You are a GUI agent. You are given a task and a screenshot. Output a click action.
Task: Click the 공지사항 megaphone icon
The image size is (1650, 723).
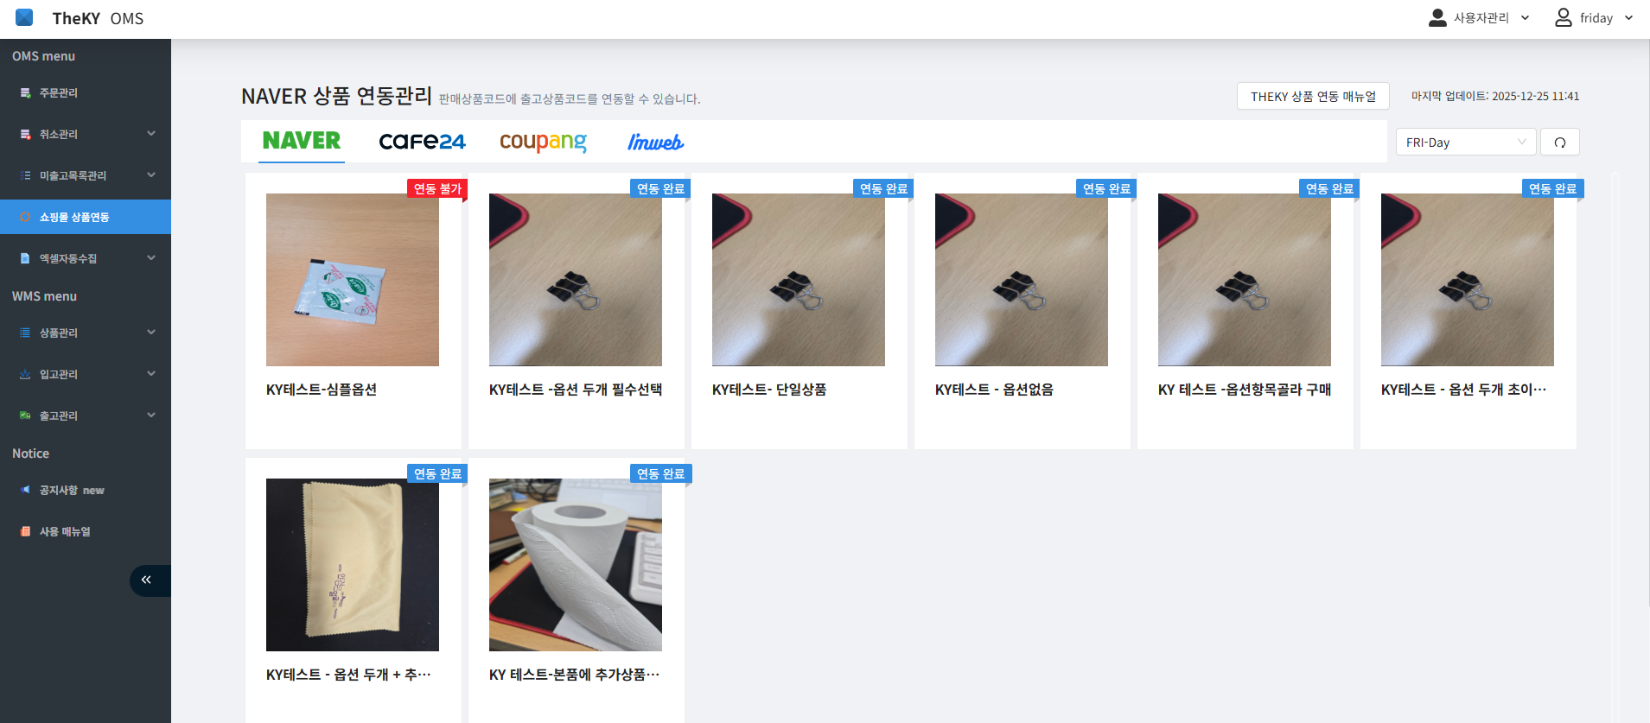point(25,491)
